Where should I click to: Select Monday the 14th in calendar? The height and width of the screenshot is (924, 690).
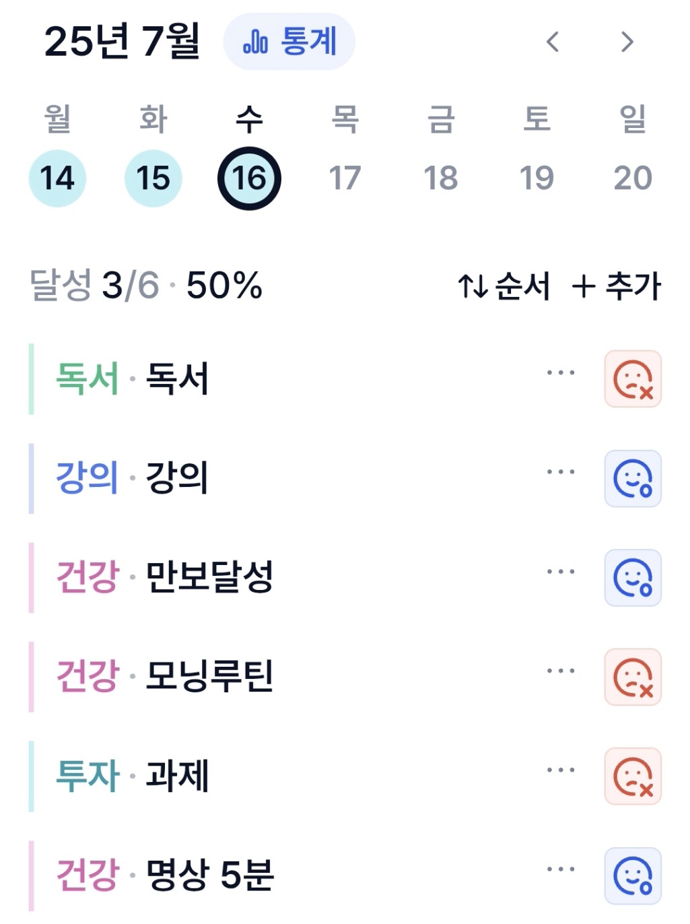click(57, 178)
